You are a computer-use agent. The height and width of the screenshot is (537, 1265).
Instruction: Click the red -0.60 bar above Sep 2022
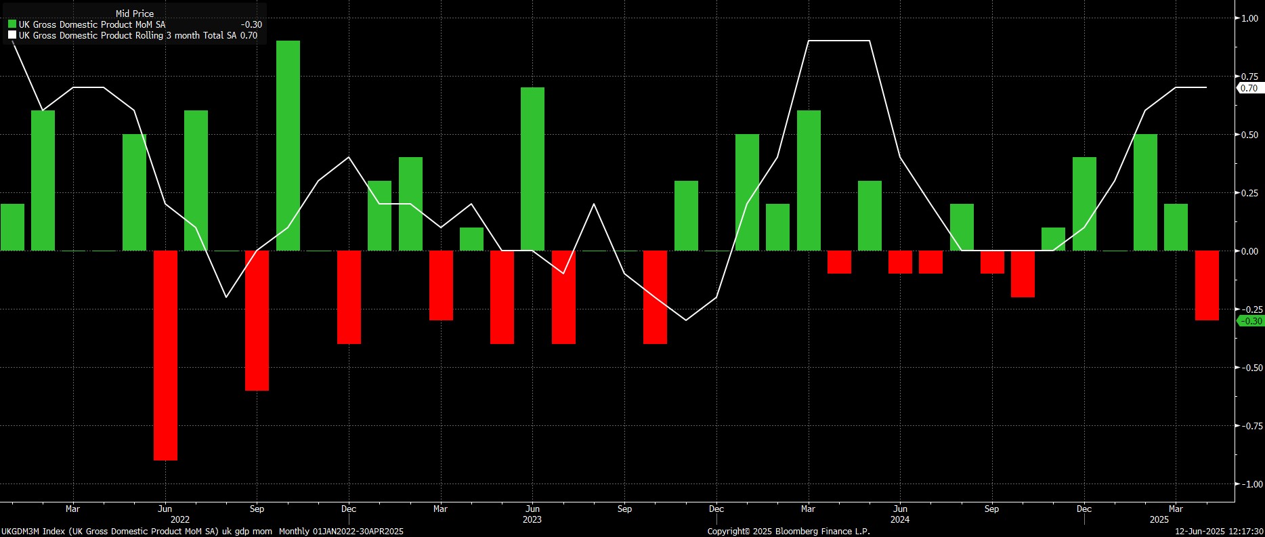click(257, 321)
